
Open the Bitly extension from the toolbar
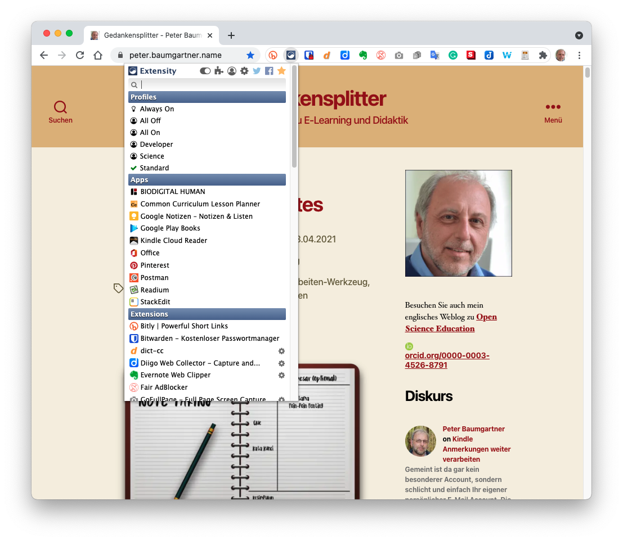[x=273, y=55]
